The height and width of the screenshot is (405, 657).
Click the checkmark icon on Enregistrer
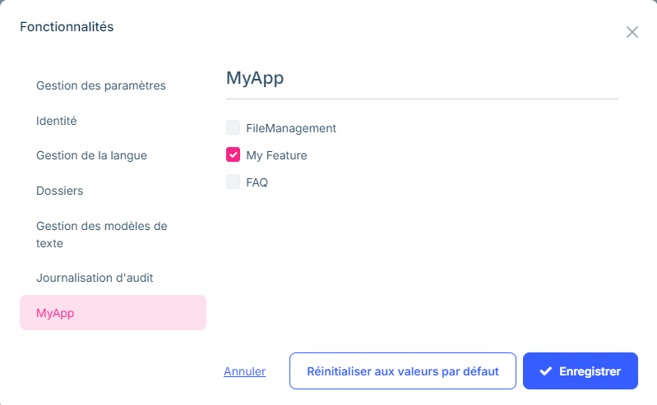point(545,371)
